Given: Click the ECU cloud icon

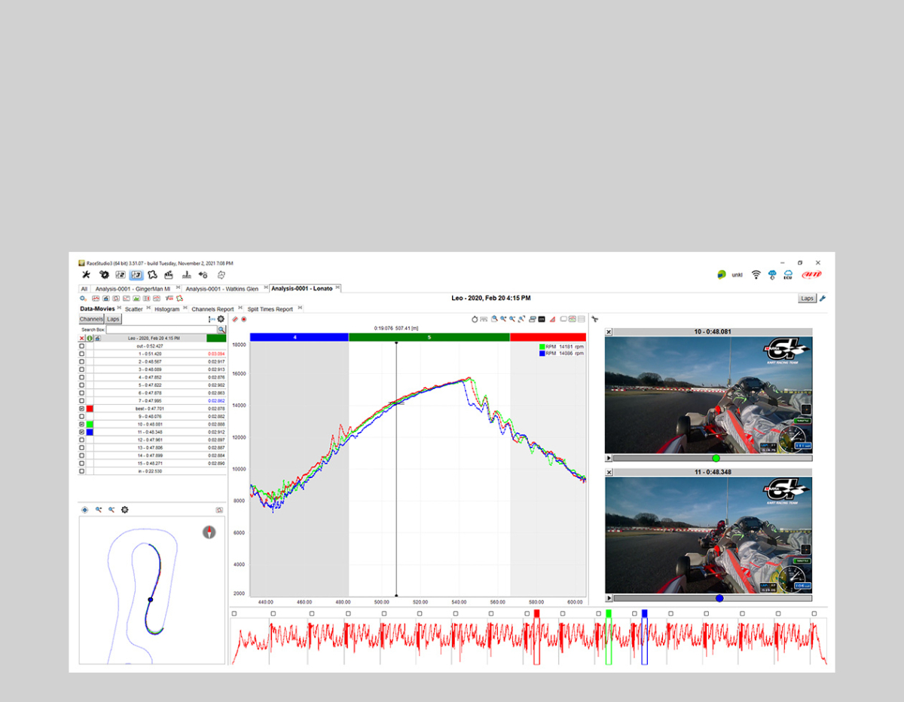Looking at the screenshot, I should click(x=788, y=274).
